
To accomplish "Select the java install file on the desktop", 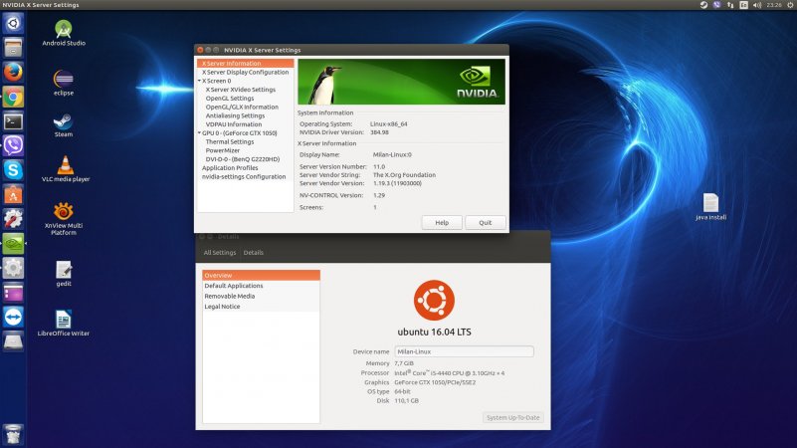I will (x=710, y=206).
